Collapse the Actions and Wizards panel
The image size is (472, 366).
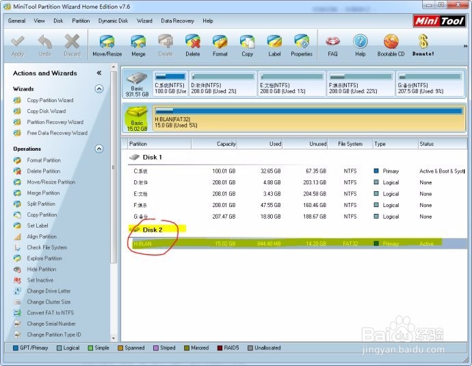[x=99, y=73]
